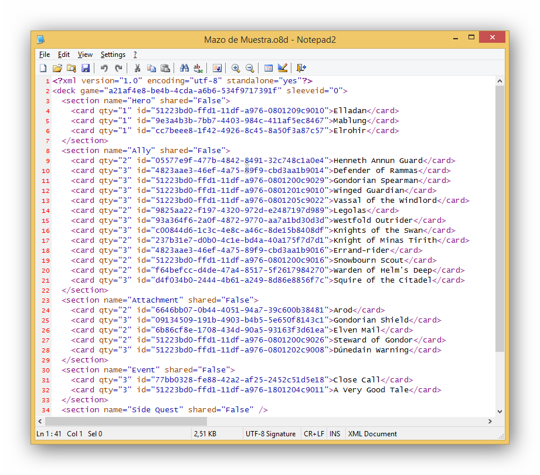
Task: Click 'A Very Good Tale' text
Action: (x=371, y=390)
